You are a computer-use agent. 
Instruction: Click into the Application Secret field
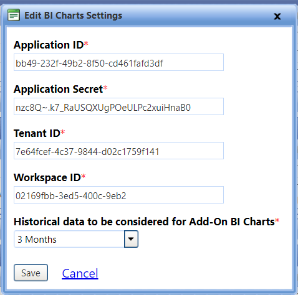(x=118, y=106)
